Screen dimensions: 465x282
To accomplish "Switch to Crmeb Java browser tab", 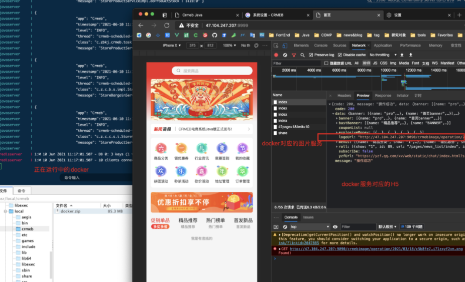I will (207, 15).
